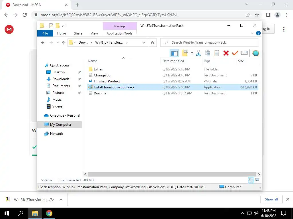Click Show all downloads in Chrome
Viewport: 293px width, 219px height.
point(271,199)
